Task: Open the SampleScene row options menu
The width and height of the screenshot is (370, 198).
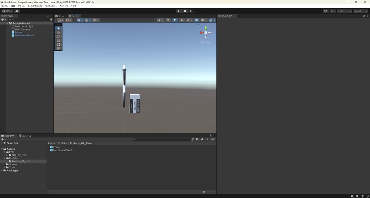Action: [51, 23]
